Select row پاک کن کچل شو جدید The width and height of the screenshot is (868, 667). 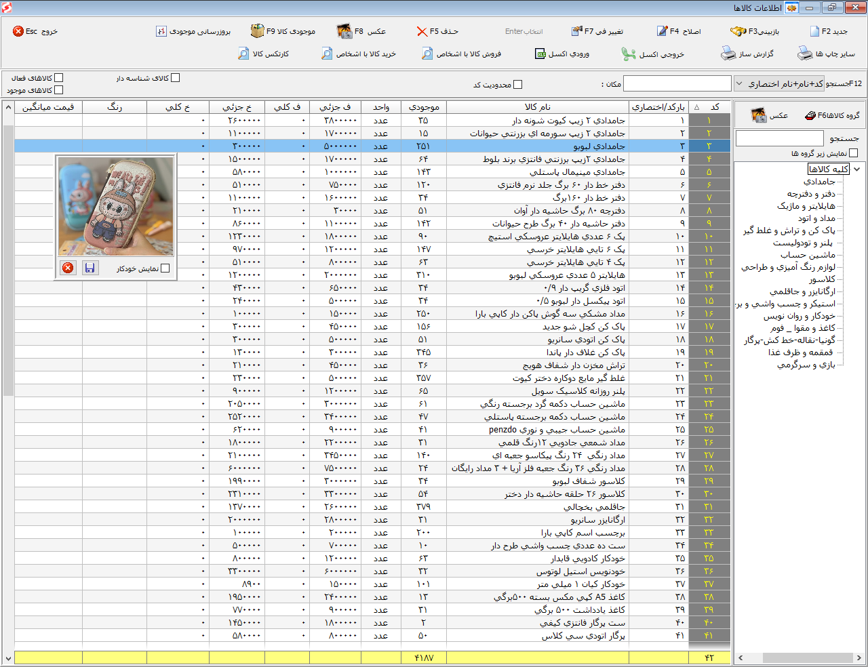coord(372,326)
